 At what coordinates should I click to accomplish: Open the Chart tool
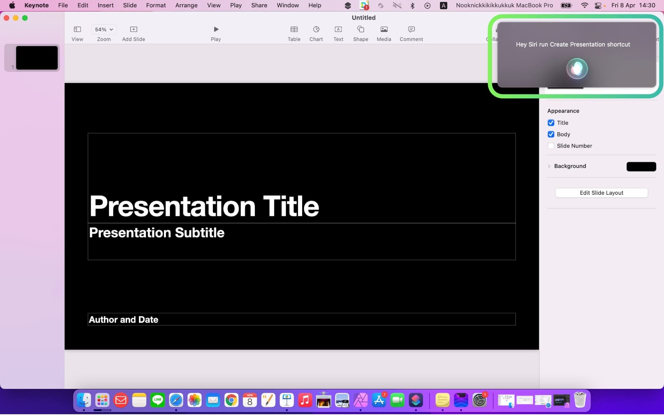click(316, 30)
